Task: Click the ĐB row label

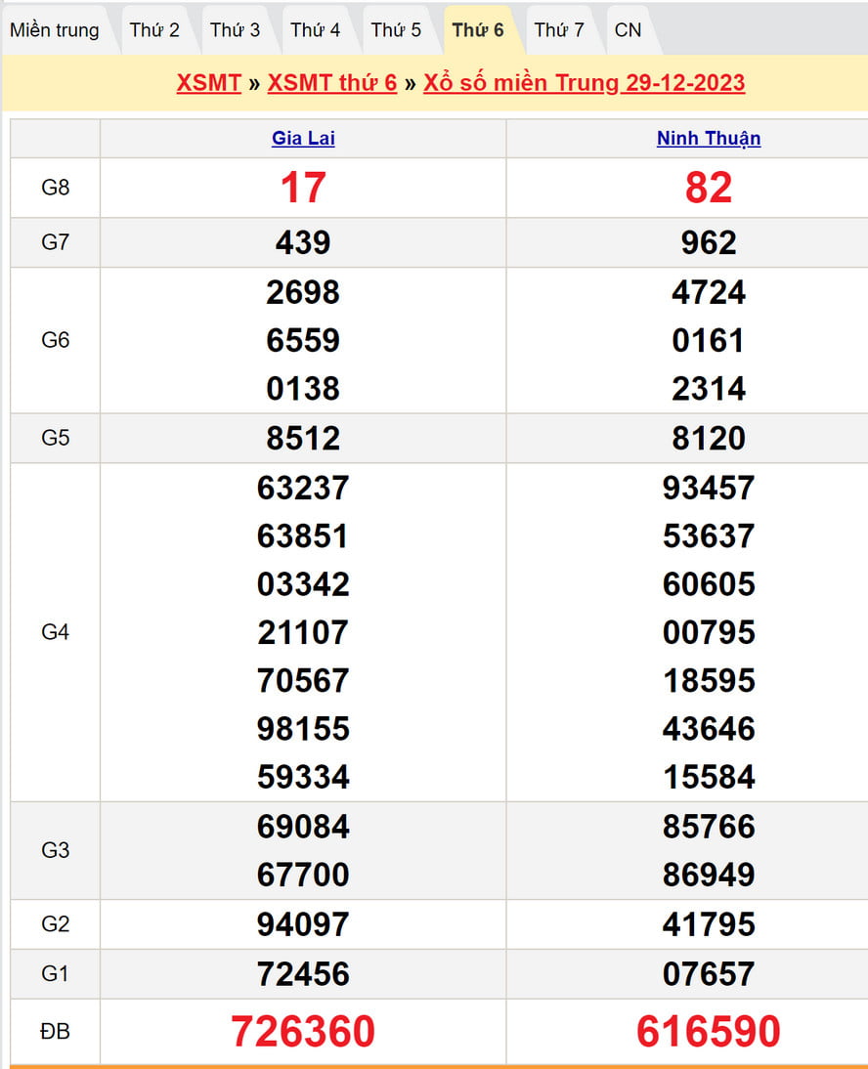Action: point(56,1031)
